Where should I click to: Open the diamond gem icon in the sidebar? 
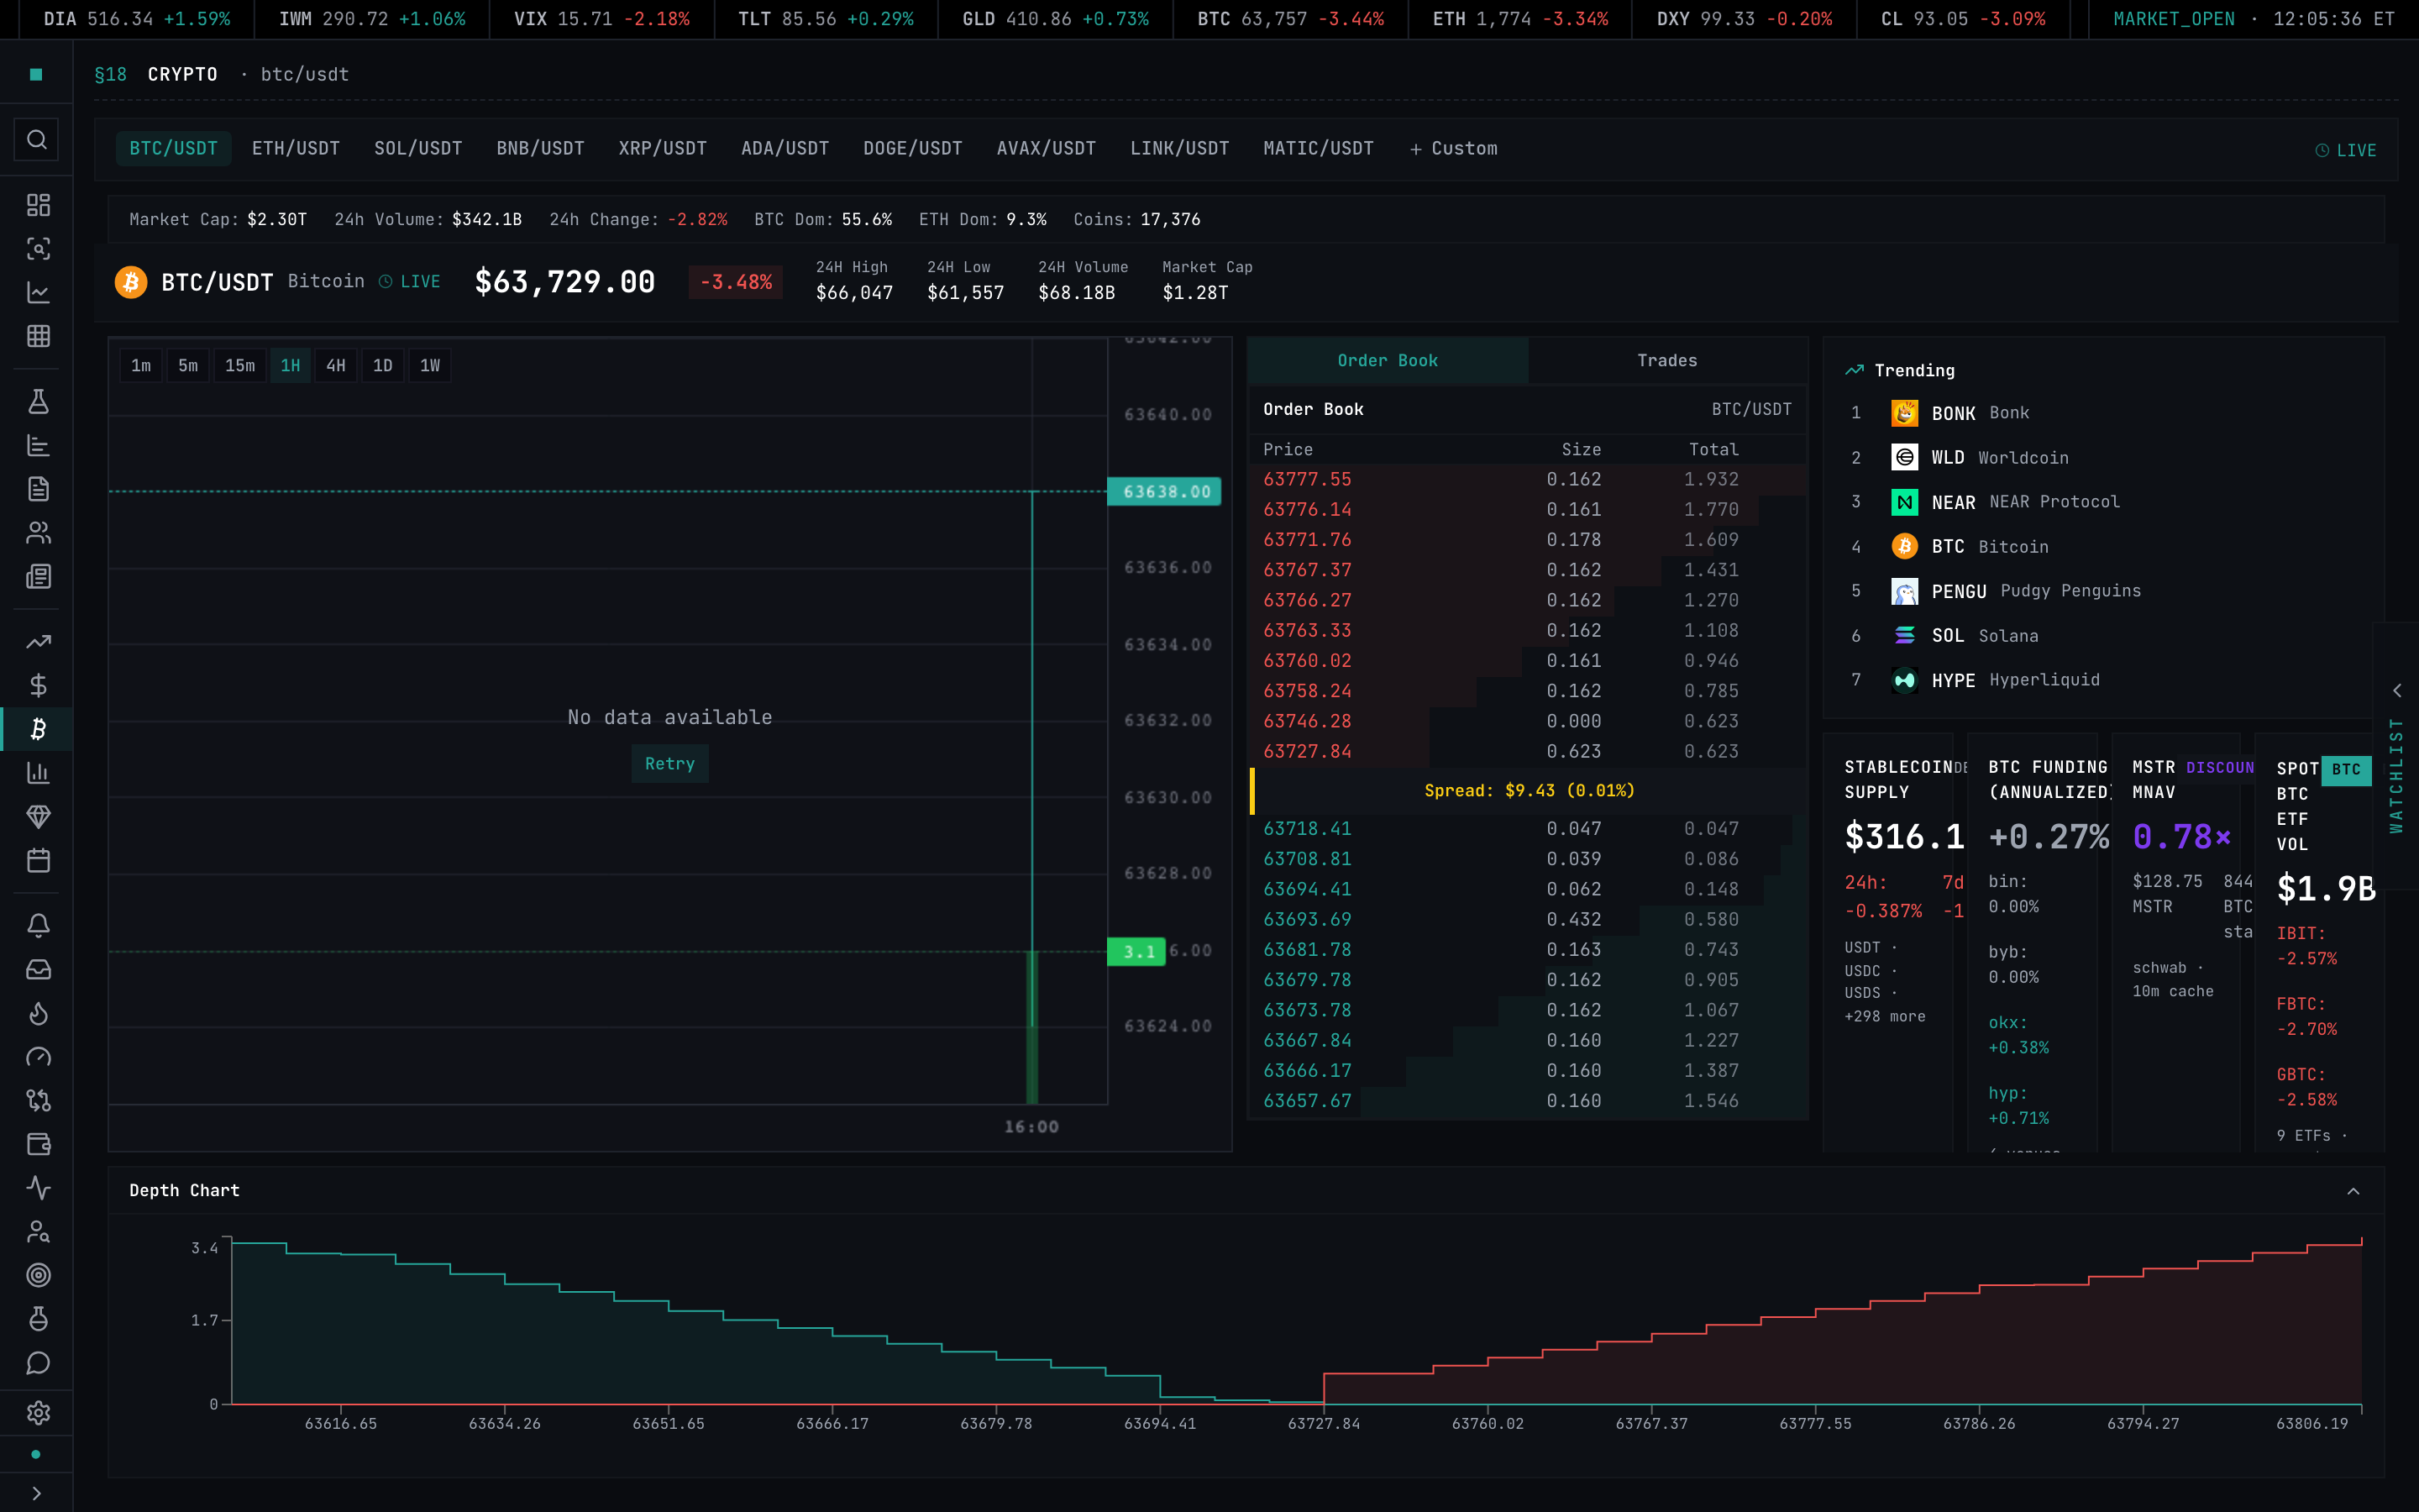point(38,816)
